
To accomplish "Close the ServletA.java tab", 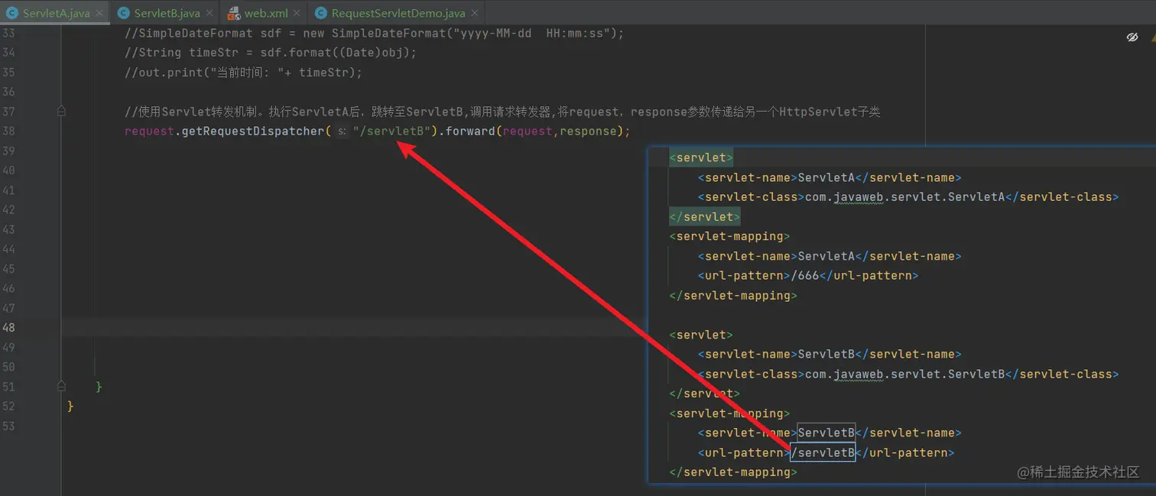I will 99,13.
